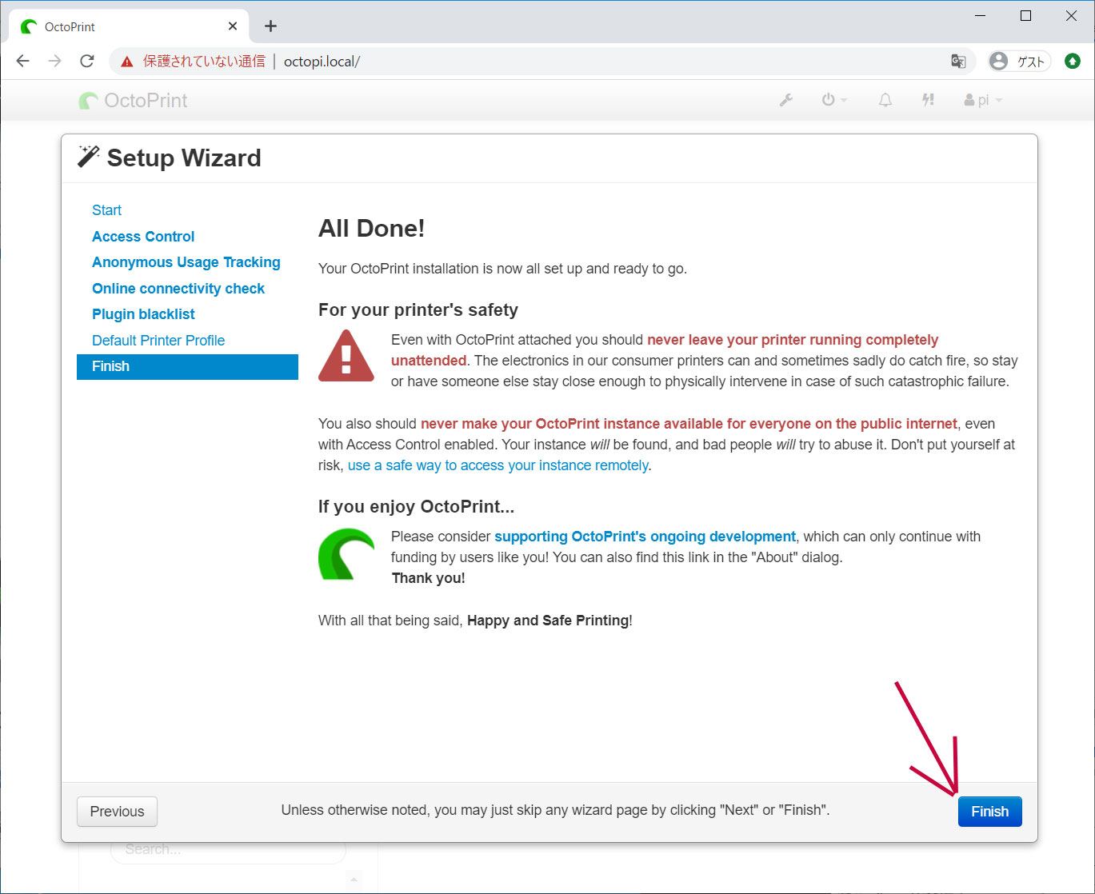This screenshot has height=894, width=1095.
Task: Reload the octopi.local page
Action: coord(87,62)
